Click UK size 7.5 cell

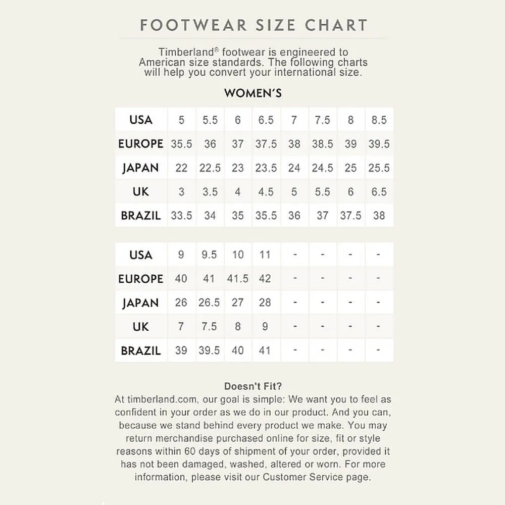coord(210,326)
